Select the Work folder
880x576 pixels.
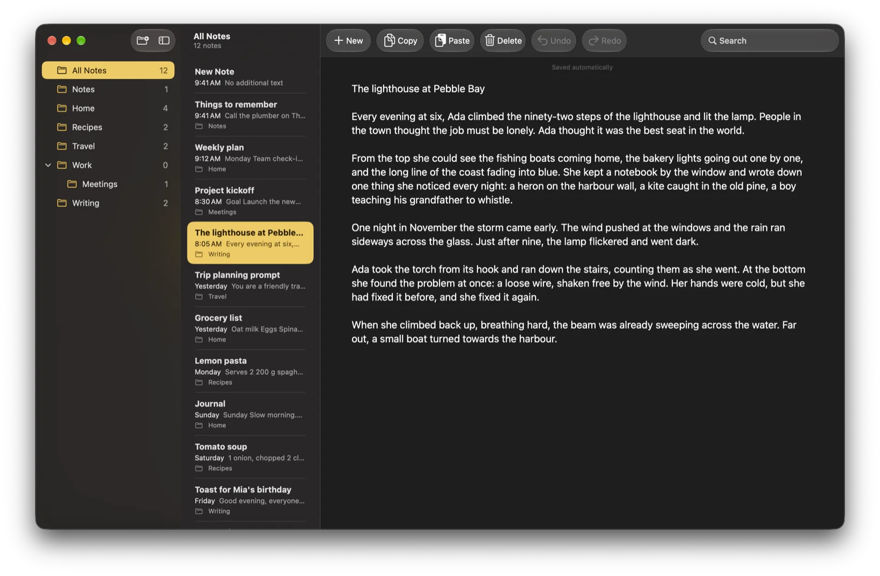[x=108, y=165]
